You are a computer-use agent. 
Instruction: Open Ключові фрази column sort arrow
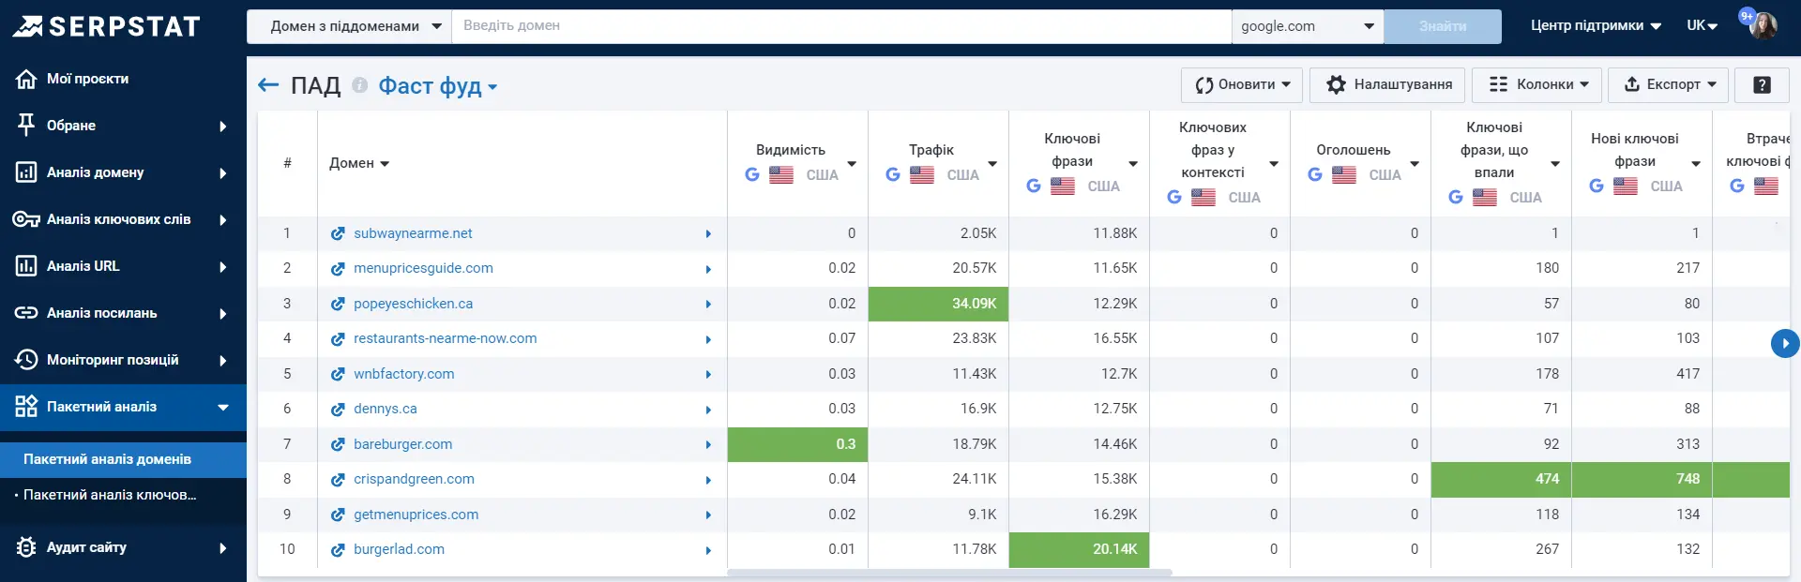[1133, 164]
